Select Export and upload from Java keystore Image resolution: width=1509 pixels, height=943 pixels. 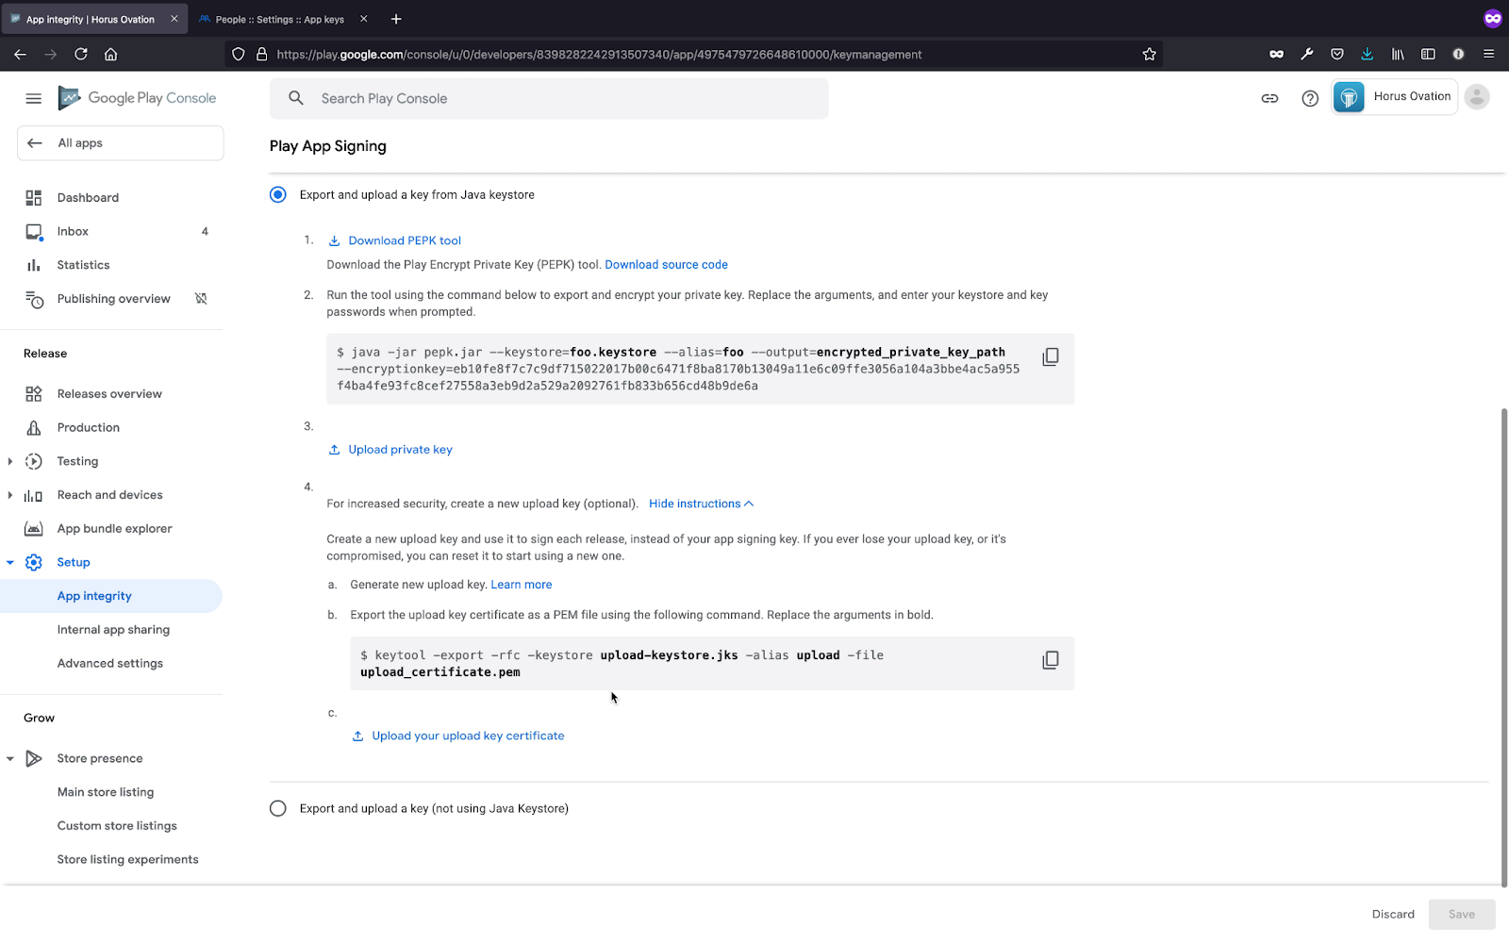point(278,194)
